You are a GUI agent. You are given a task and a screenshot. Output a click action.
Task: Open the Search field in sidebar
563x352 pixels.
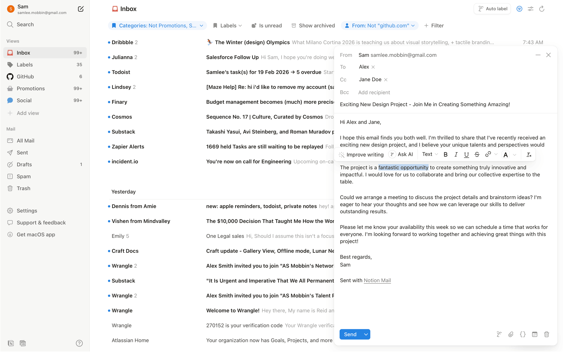click(x=45, y=24)
